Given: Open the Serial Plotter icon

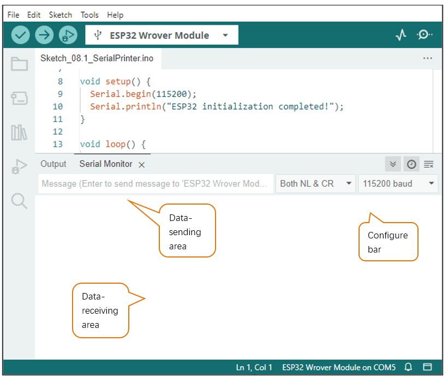Looking at the screenshot, I should click(401, 35).
